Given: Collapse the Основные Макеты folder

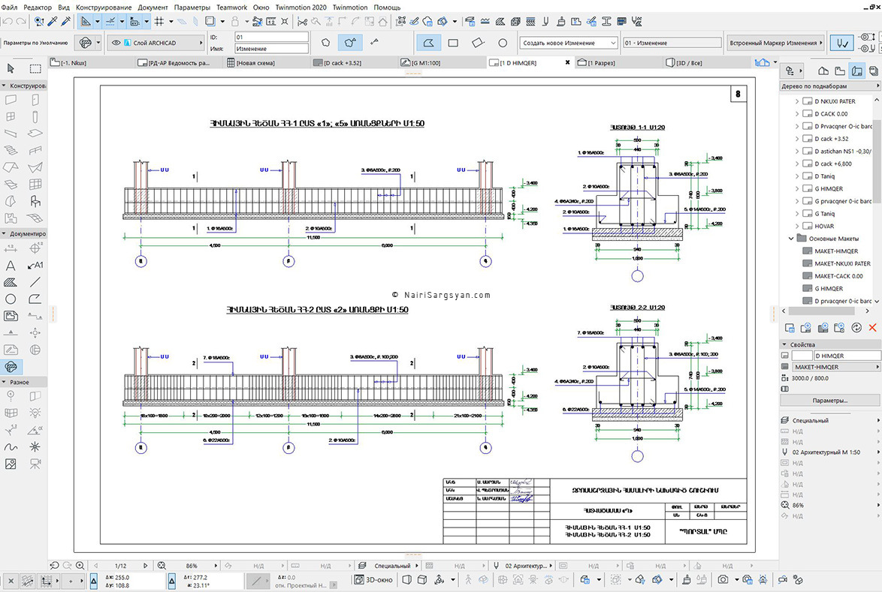Looking at the screenshot, I should tap(791, 239).
